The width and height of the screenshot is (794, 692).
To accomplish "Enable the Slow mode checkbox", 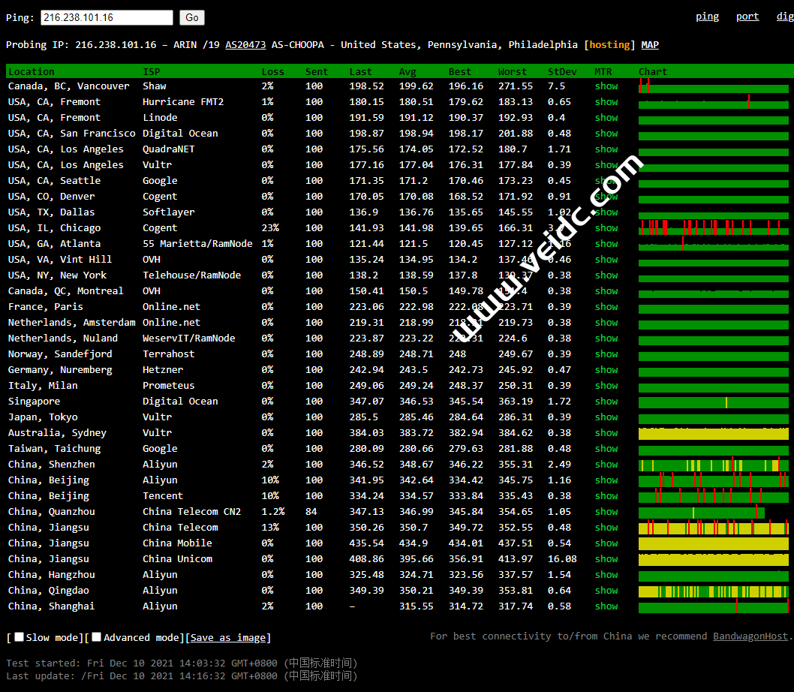I will pyautogui.click(x=20, y=637).
